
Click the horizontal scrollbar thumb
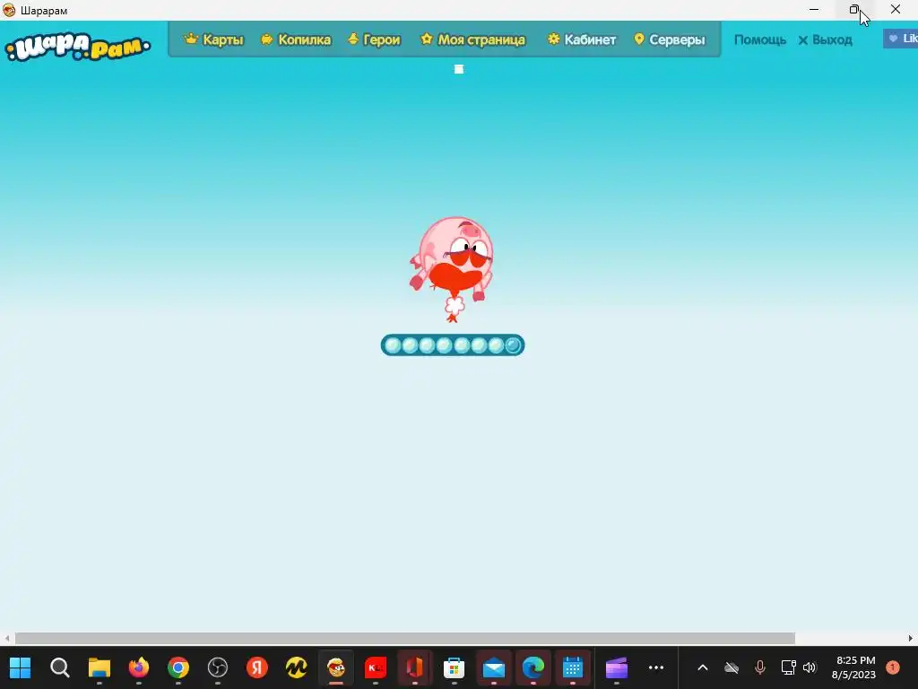coord(404,638)
